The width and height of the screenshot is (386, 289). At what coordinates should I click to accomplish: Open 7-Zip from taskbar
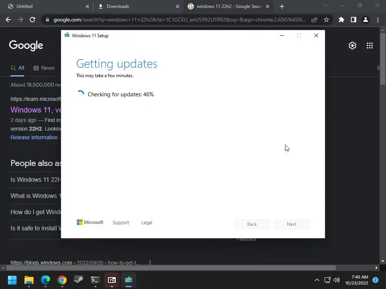112,280
